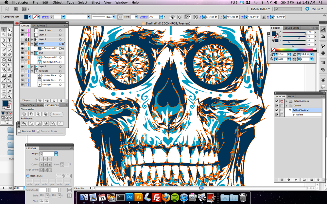The width and height of the screenshot is (327, 204).
Task: Switch to the Color Guide tab
Action: click(x=292, y=28)
